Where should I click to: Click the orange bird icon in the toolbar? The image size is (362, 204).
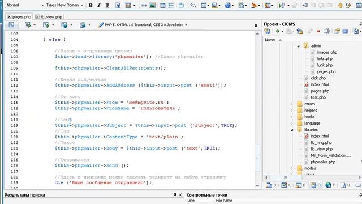pos(254,5)
